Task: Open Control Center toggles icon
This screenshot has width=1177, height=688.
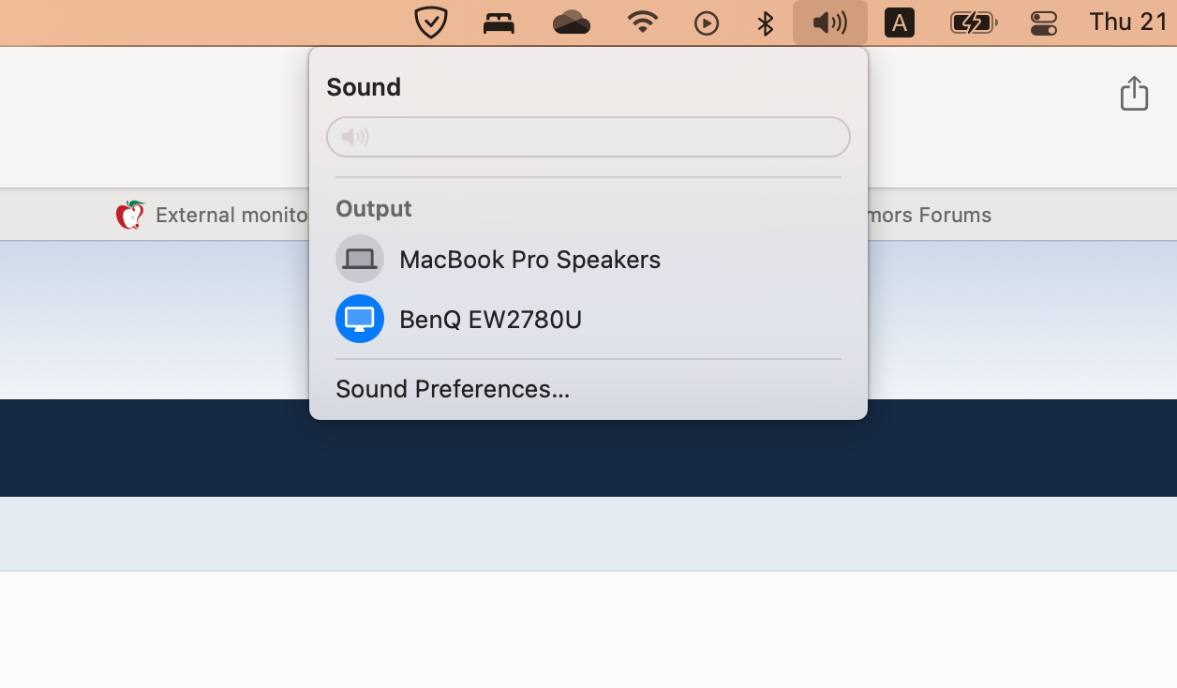Action: pyautogui.click(x=1043, y=23)
